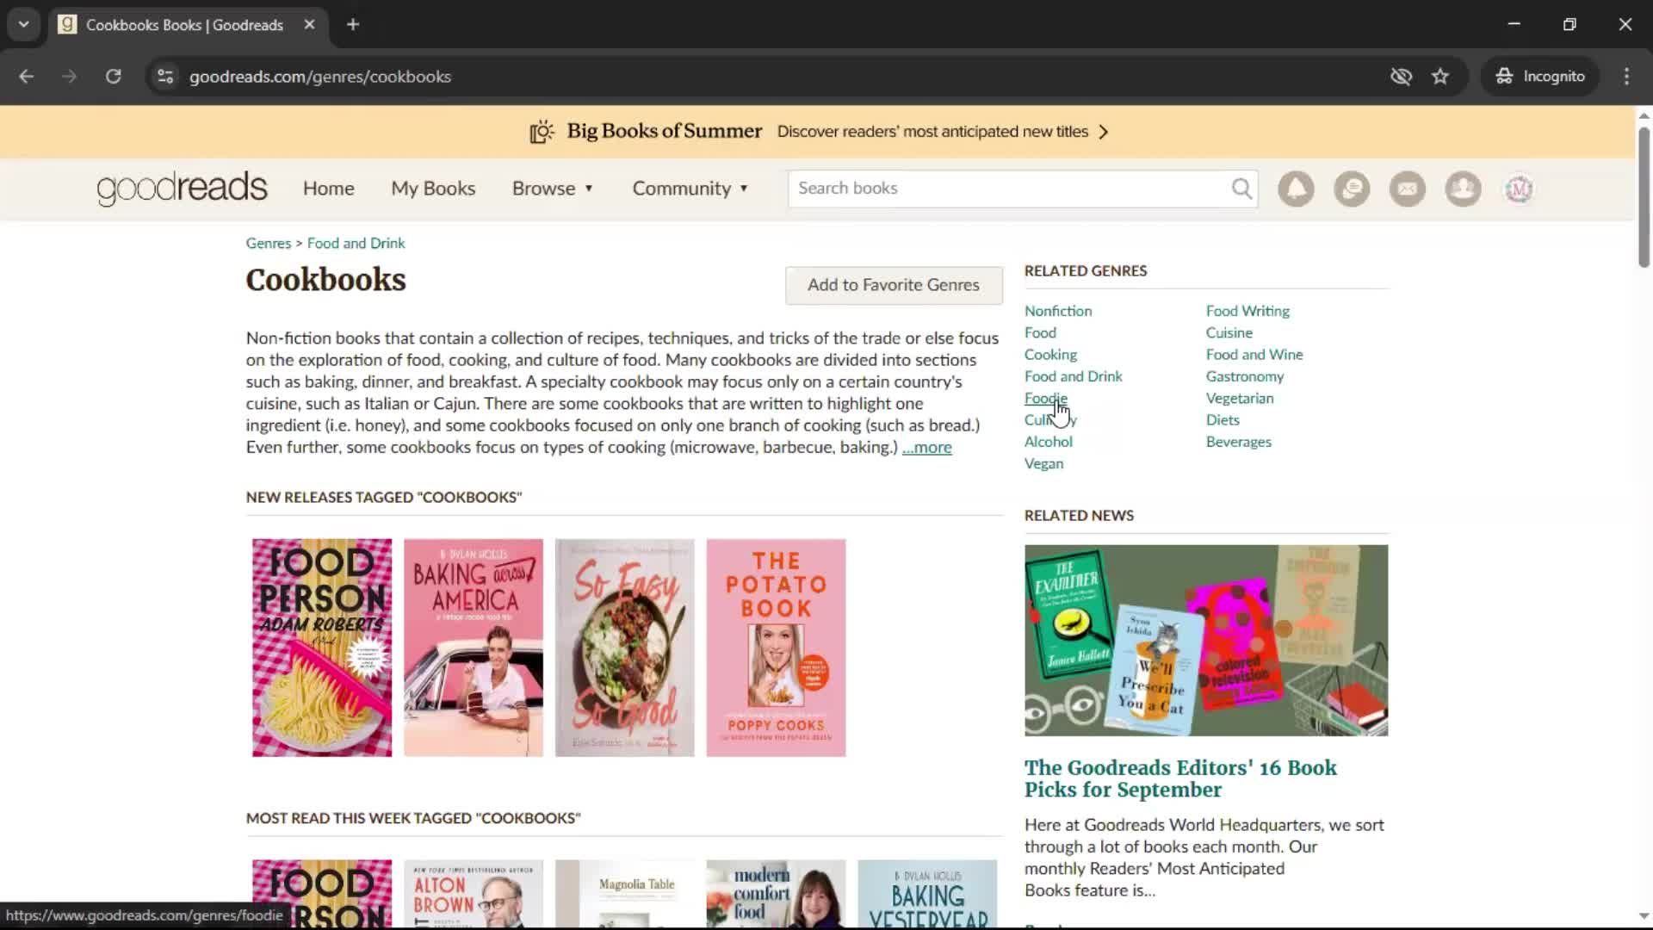The width and height of the screenshot is (1653, 930).
Task: Open the group discussions icon
Action: [1352, 189]
